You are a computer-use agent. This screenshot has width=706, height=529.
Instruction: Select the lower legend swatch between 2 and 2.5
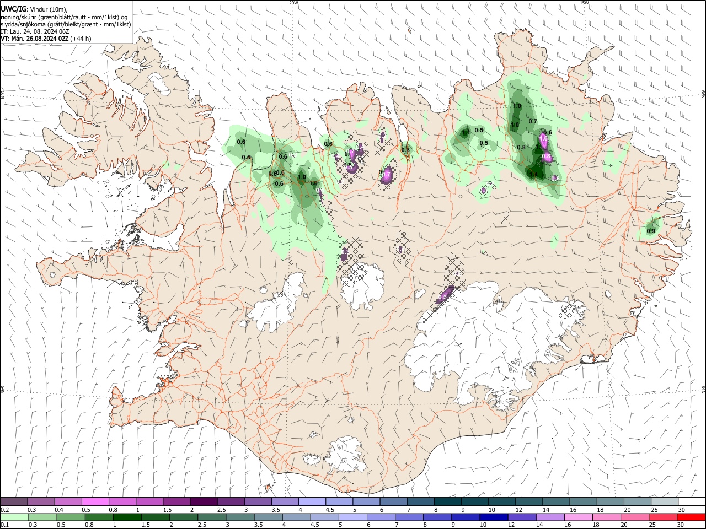[x=184, y=517]
